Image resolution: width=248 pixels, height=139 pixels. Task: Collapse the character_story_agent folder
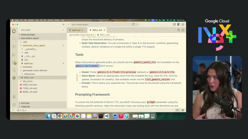point(34,45)
